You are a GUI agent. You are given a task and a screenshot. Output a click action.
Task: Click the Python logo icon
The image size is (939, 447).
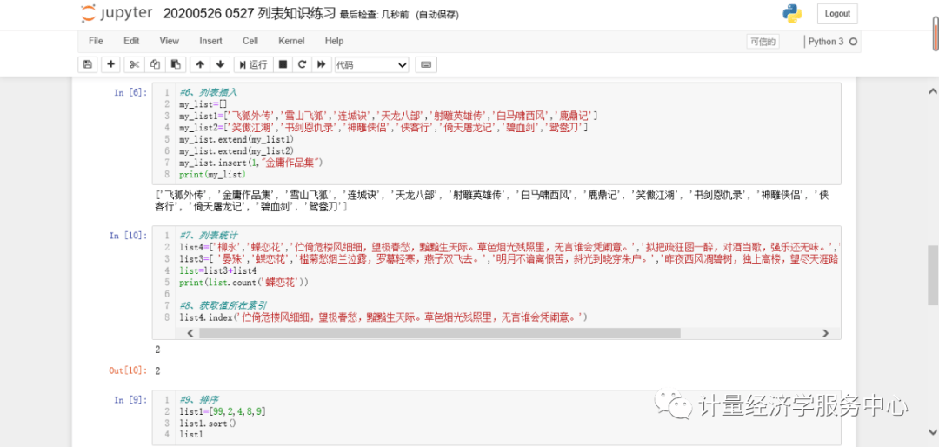tap(792, 14)
